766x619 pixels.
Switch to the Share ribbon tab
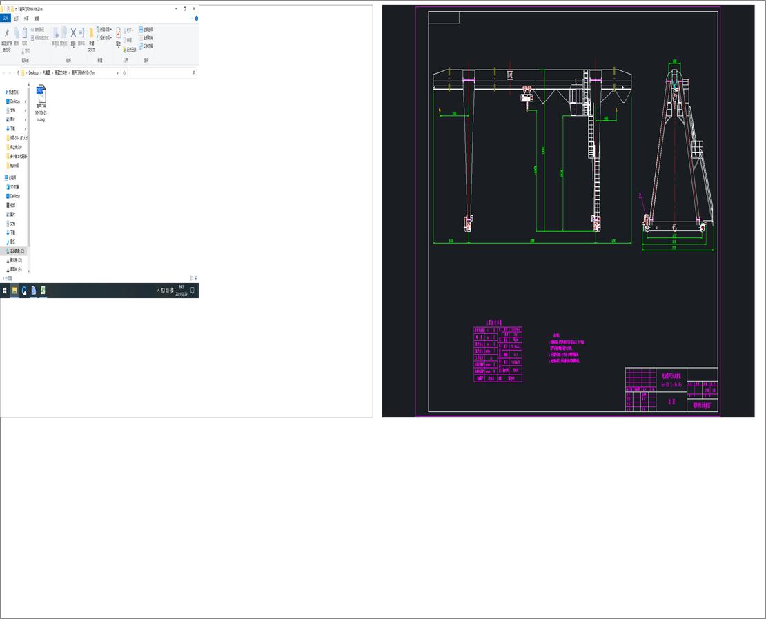click(x=26, y=18)
